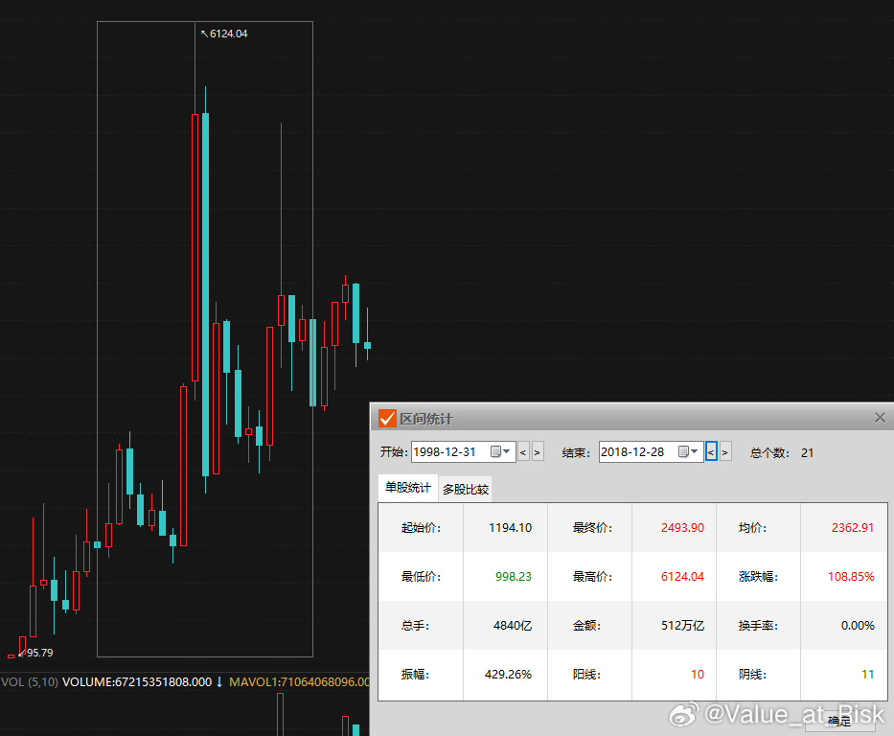This screenshot has height=736, width=894.
Task: Click the 起始价 value 1194.10
Action: pos(510,528)
